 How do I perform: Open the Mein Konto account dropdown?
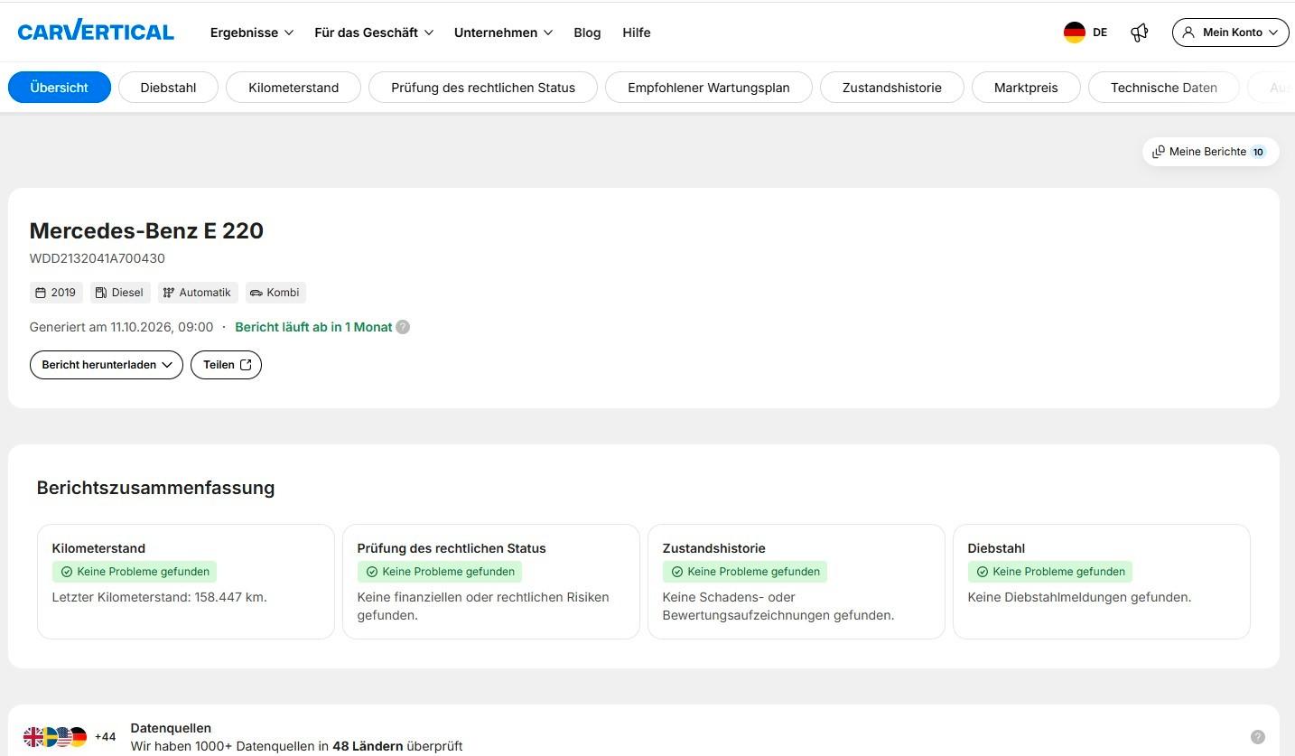point(1231,33)
